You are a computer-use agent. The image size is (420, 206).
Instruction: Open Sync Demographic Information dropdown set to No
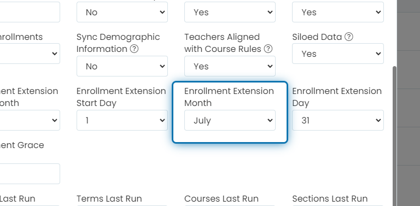(122, 66)
